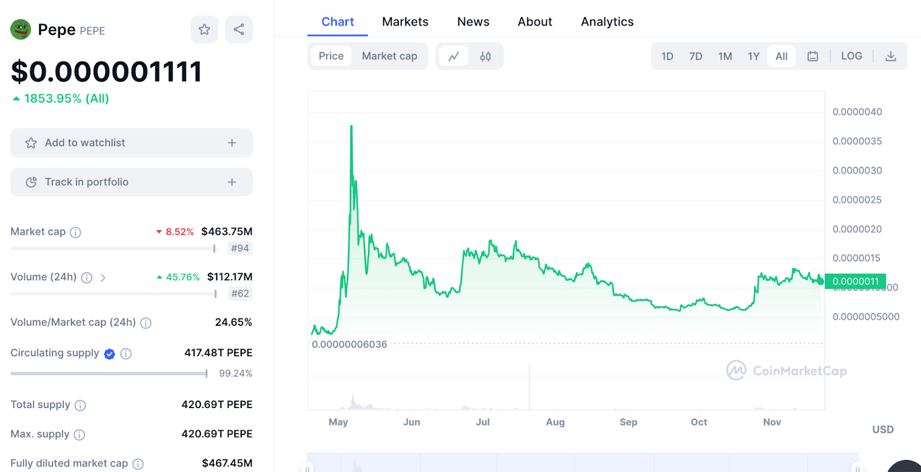Click the Circulating supply progress bar
The image size is (921, 472).
coord(109,374)
